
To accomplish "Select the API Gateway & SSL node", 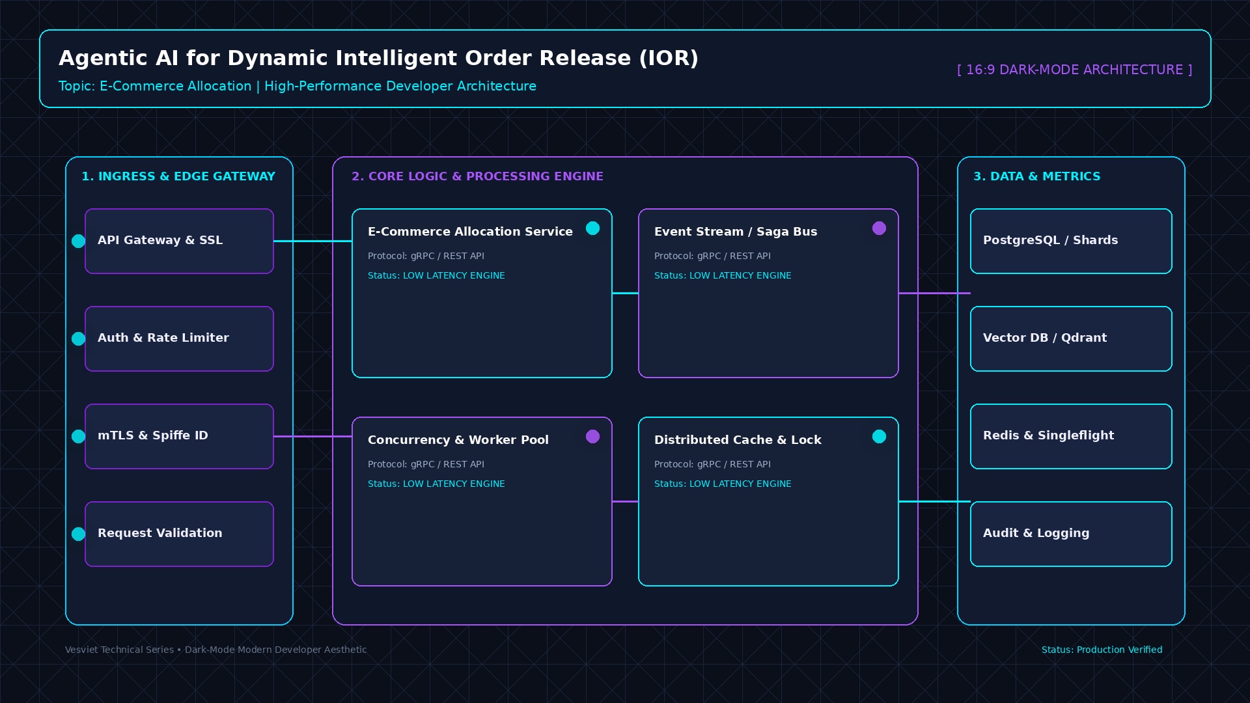I will point(179,241).
